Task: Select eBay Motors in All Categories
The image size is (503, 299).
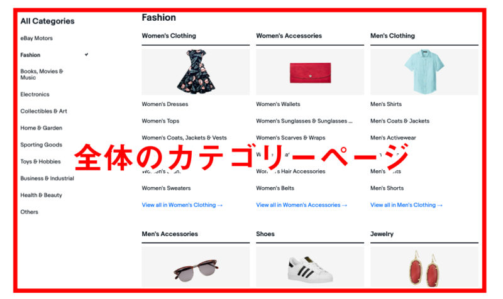Action: (x=36, y=38)
